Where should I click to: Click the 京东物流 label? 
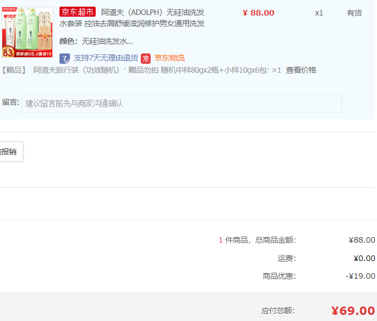tap(170, 58)
